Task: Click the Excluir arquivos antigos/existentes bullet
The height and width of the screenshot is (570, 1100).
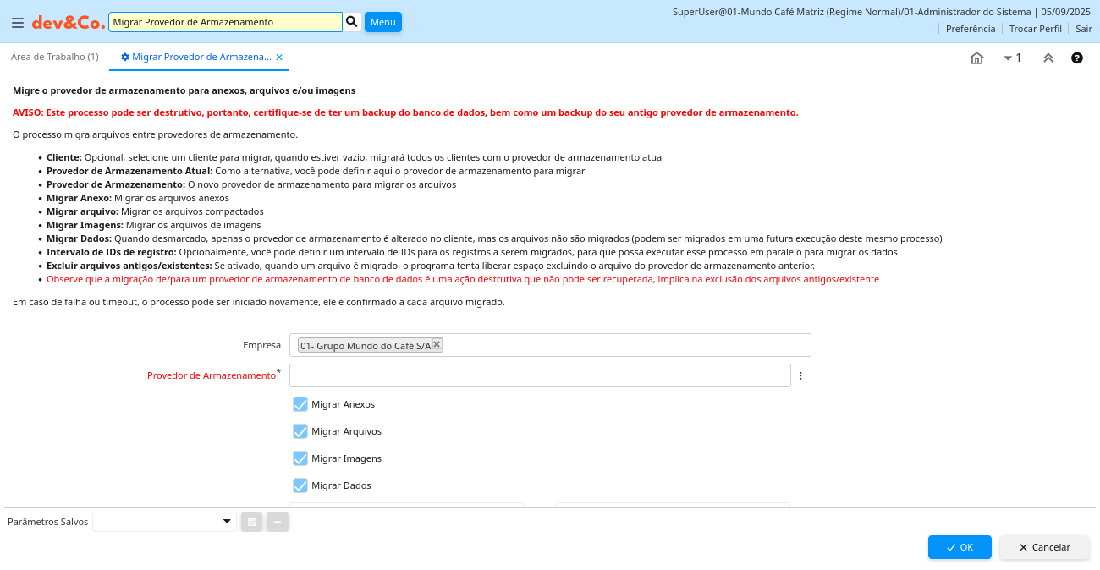Action: [431, 266]
